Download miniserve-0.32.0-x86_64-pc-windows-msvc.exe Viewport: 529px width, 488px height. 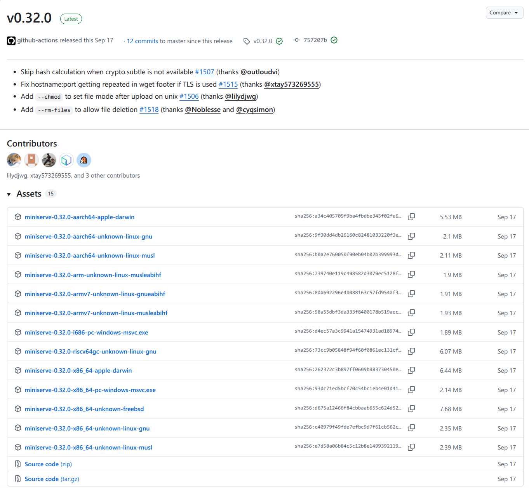click(90, 390)
